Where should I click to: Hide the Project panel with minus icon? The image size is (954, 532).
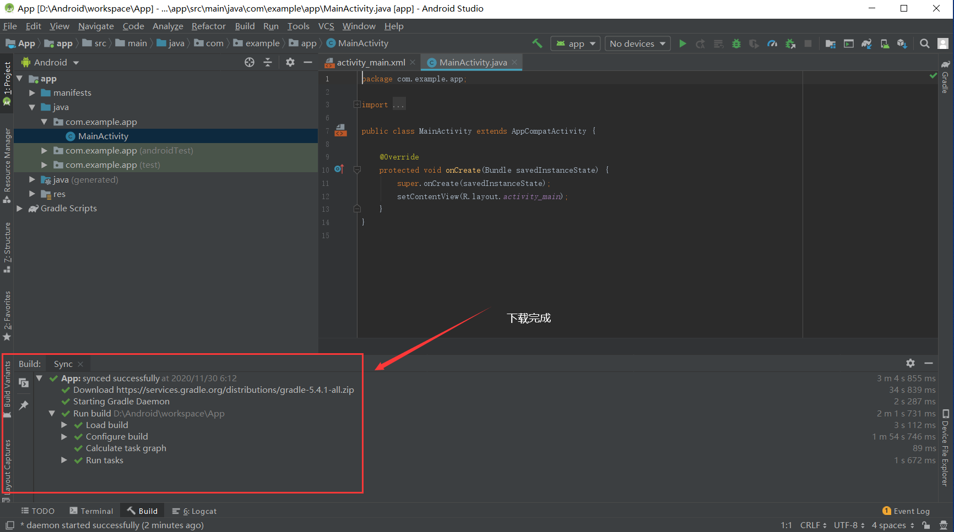pyautogui.click(x=308, y=62)
